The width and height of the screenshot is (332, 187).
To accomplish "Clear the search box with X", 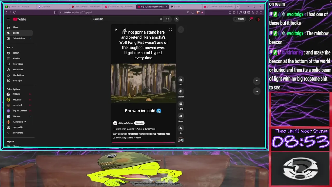I will point(161,19).
